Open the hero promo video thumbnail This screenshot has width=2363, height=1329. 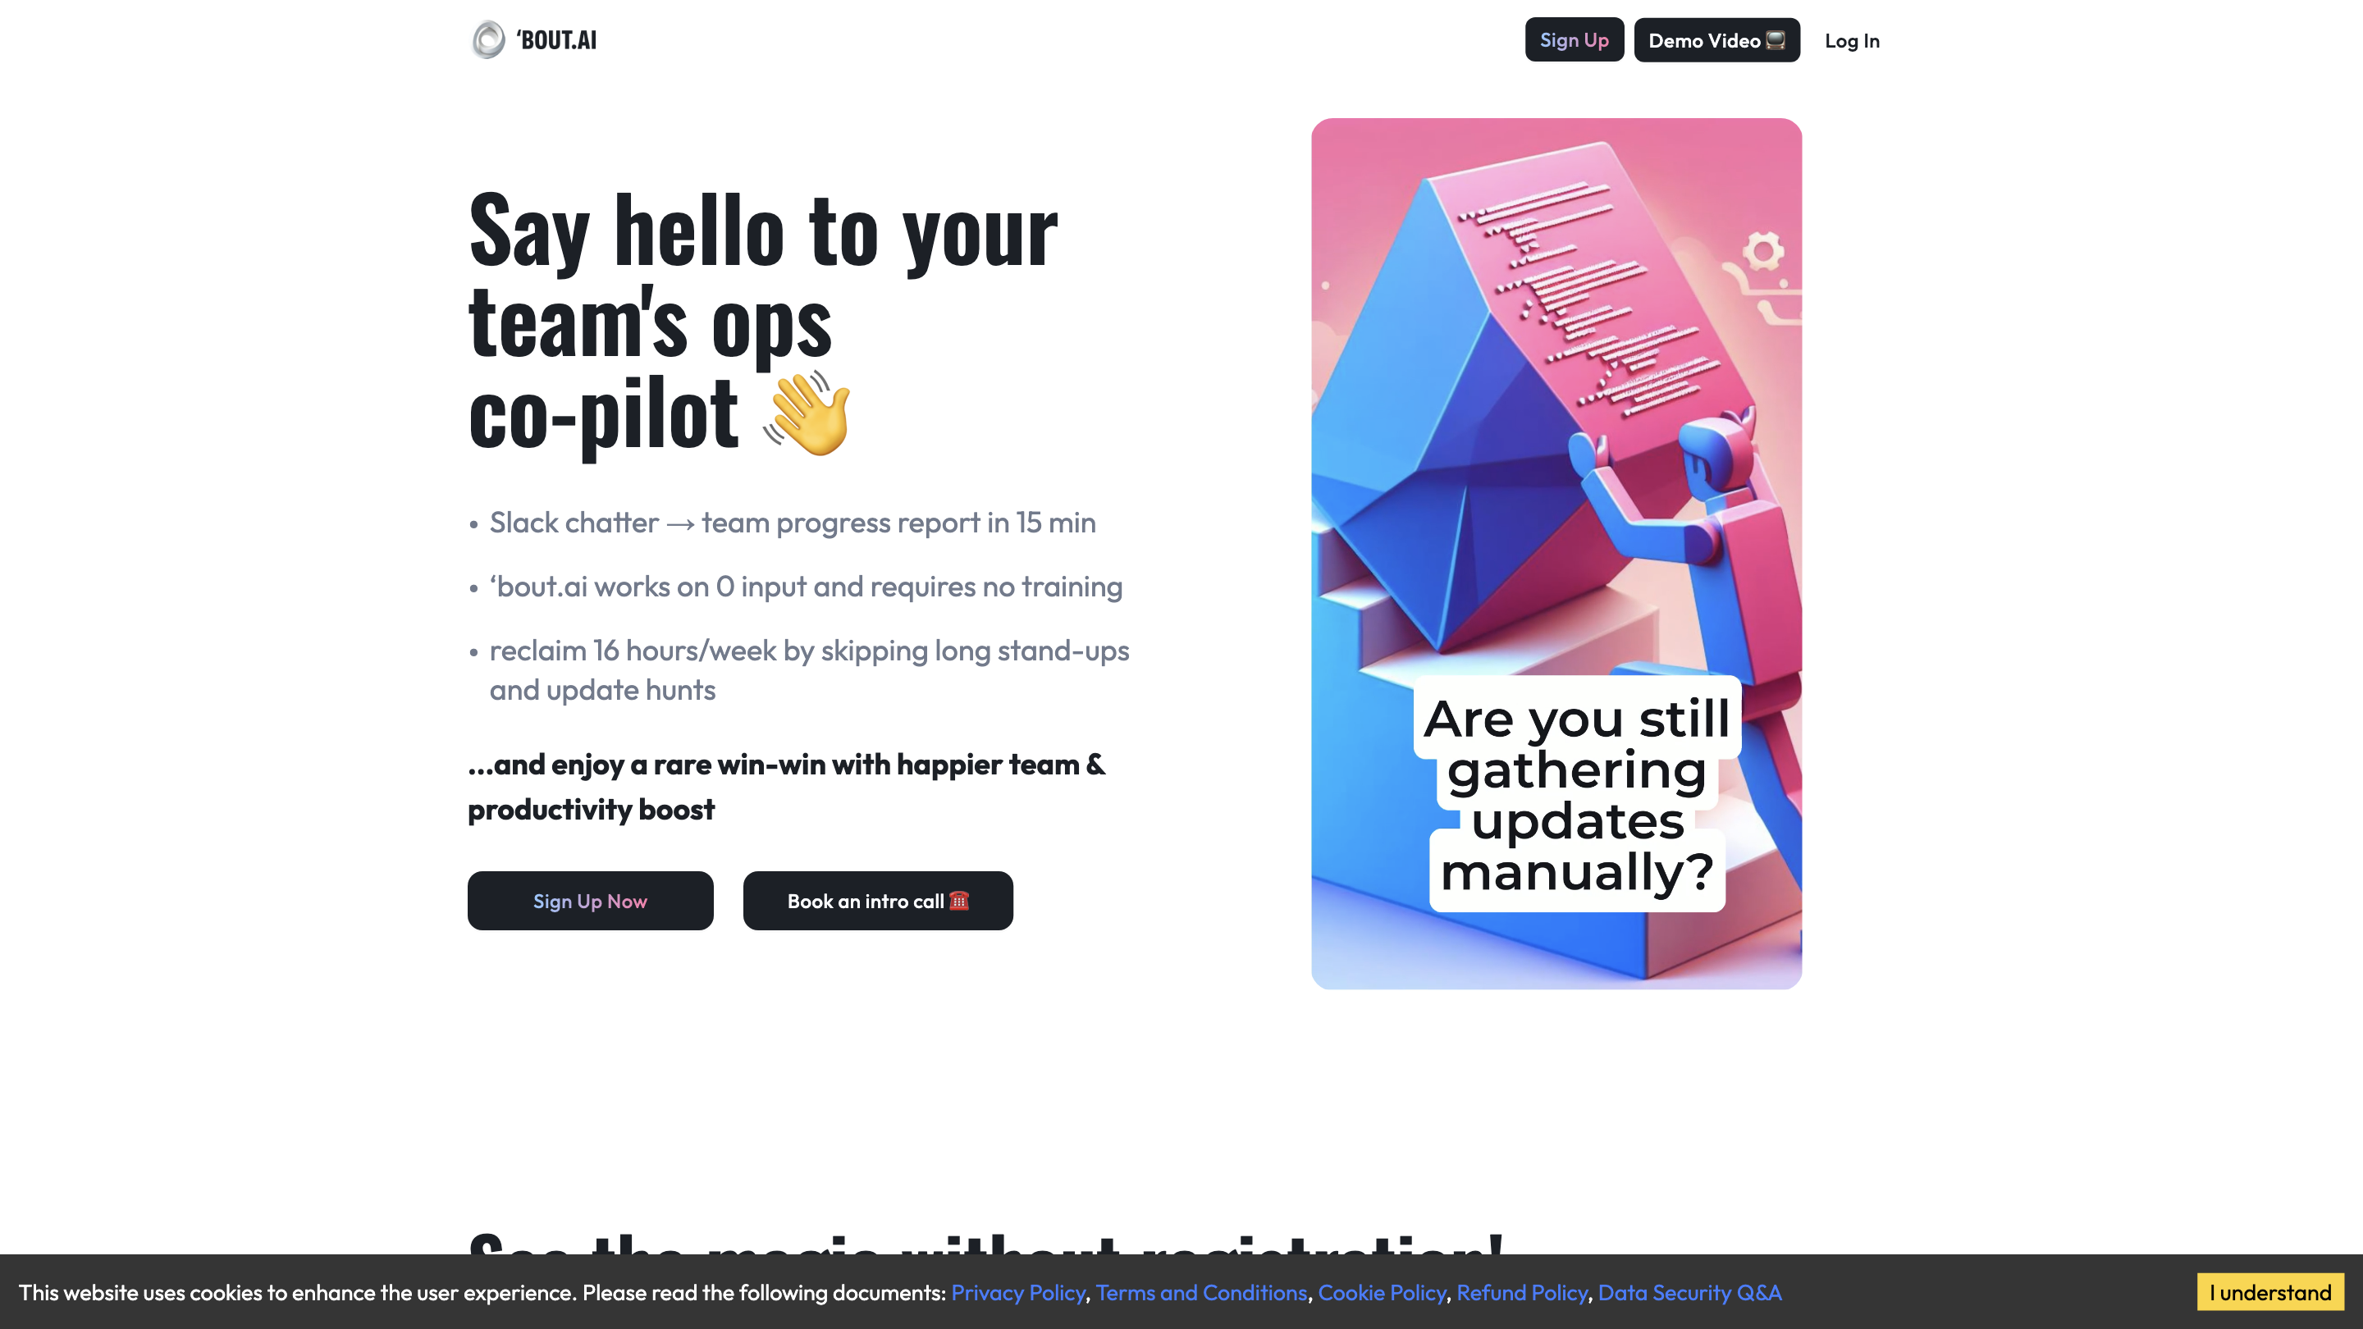pos(1556,553)
